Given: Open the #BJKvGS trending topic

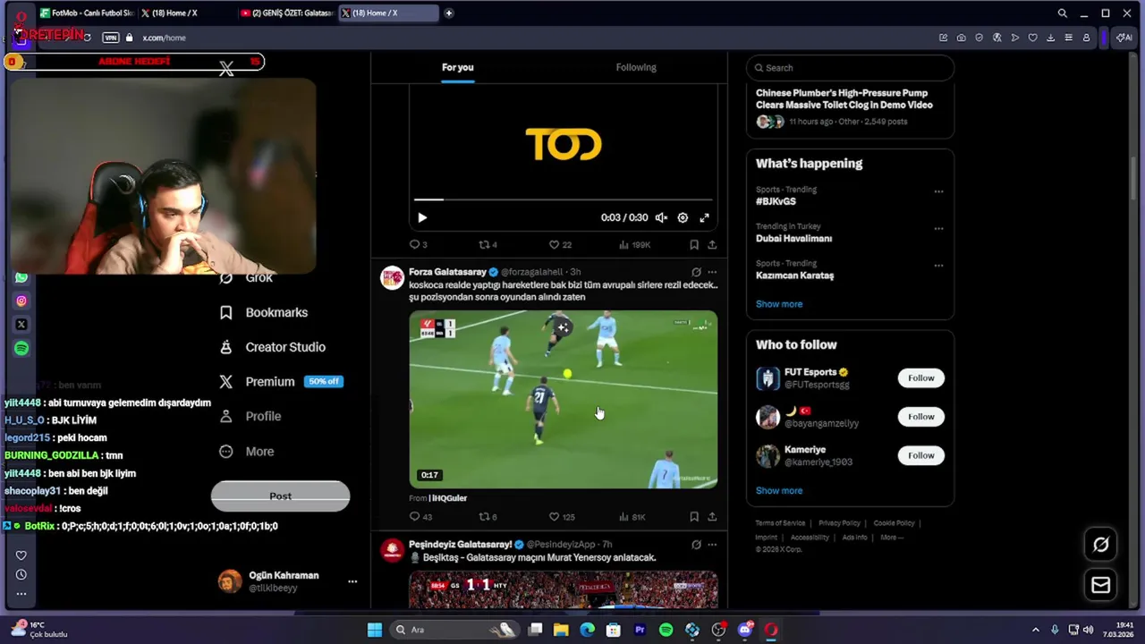Looking at the screenshot, I should pyautogui.click(x=776, y=201).
